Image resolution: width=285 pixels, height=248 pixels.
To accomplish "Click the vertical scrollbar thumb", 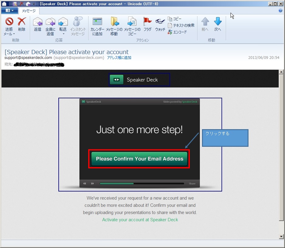I will click(x=281, y=147).
